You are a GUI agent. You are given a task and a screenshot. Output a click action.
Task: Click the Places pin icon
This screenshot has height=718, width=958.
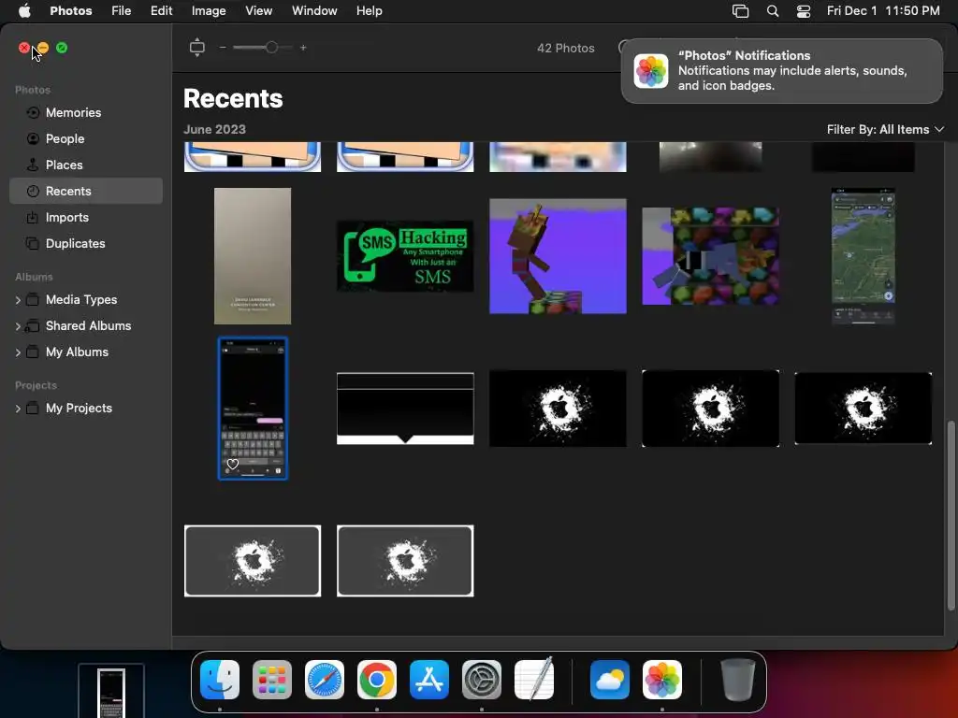33,165
